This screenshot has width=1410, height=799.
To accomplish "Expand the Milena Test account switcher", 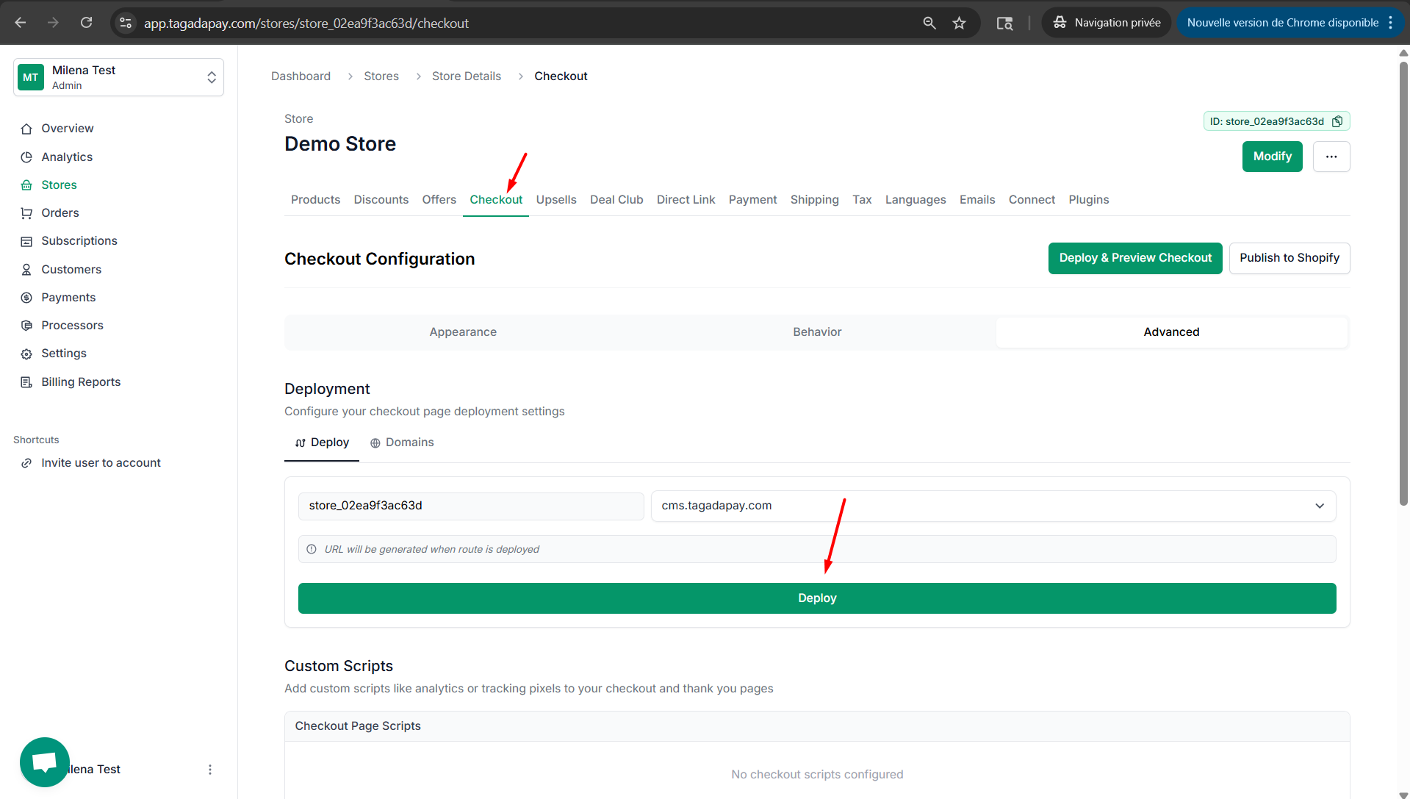I will [x=118, y=77].
